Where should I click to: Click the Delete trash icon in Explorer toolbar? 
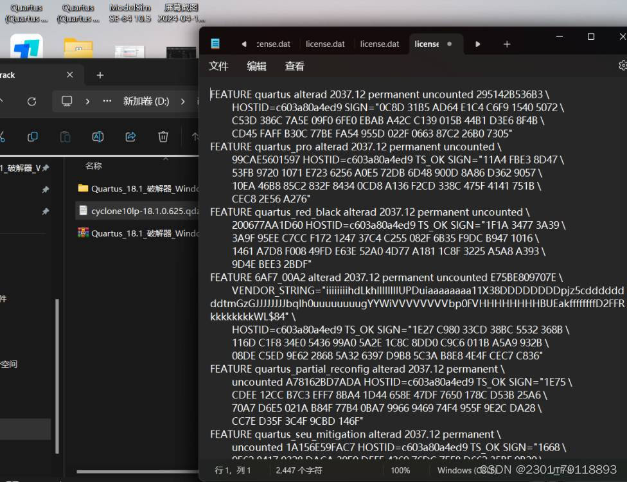coord(163,137)
